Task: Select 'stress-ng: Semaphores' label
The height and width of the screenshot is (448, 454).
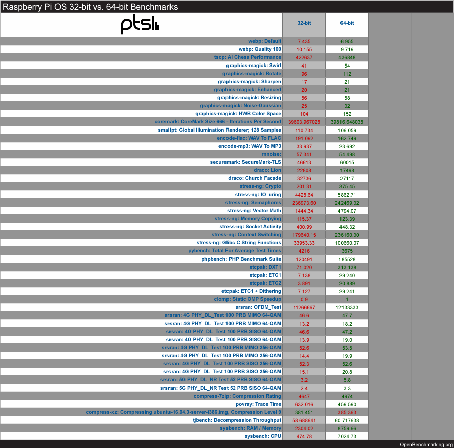Action: pos(253,203)
